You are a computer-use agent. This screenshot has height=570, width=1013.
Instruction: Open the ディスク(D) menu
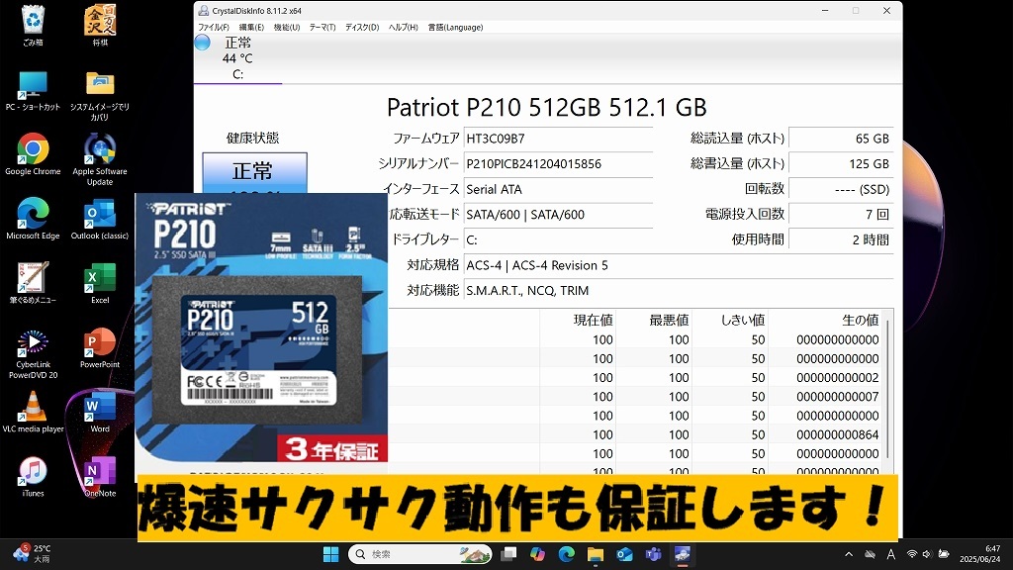pos(362,27)
